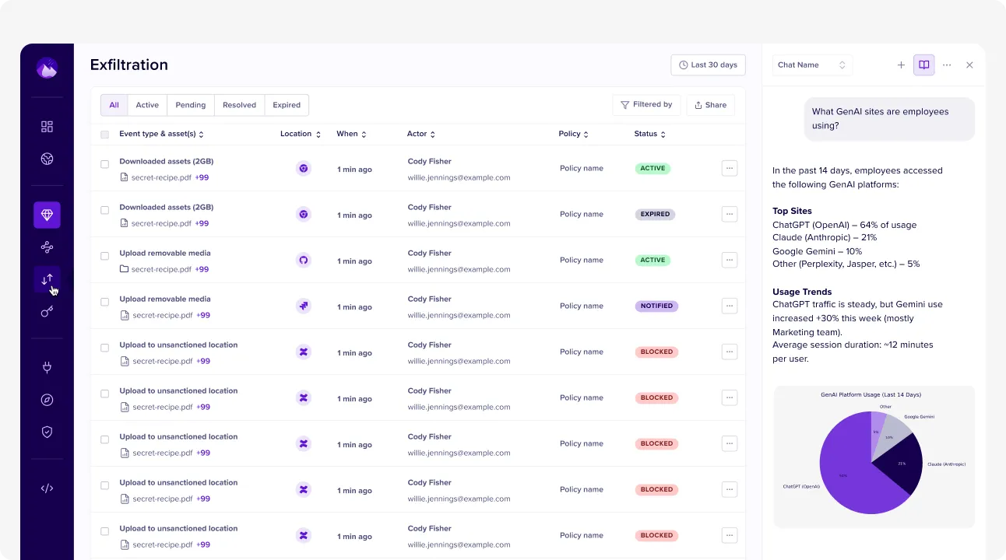Viewport: 1006px width, 560px height.
Task: Open the connected nodes icon in sidebar
Action: [x=47, y=247]
